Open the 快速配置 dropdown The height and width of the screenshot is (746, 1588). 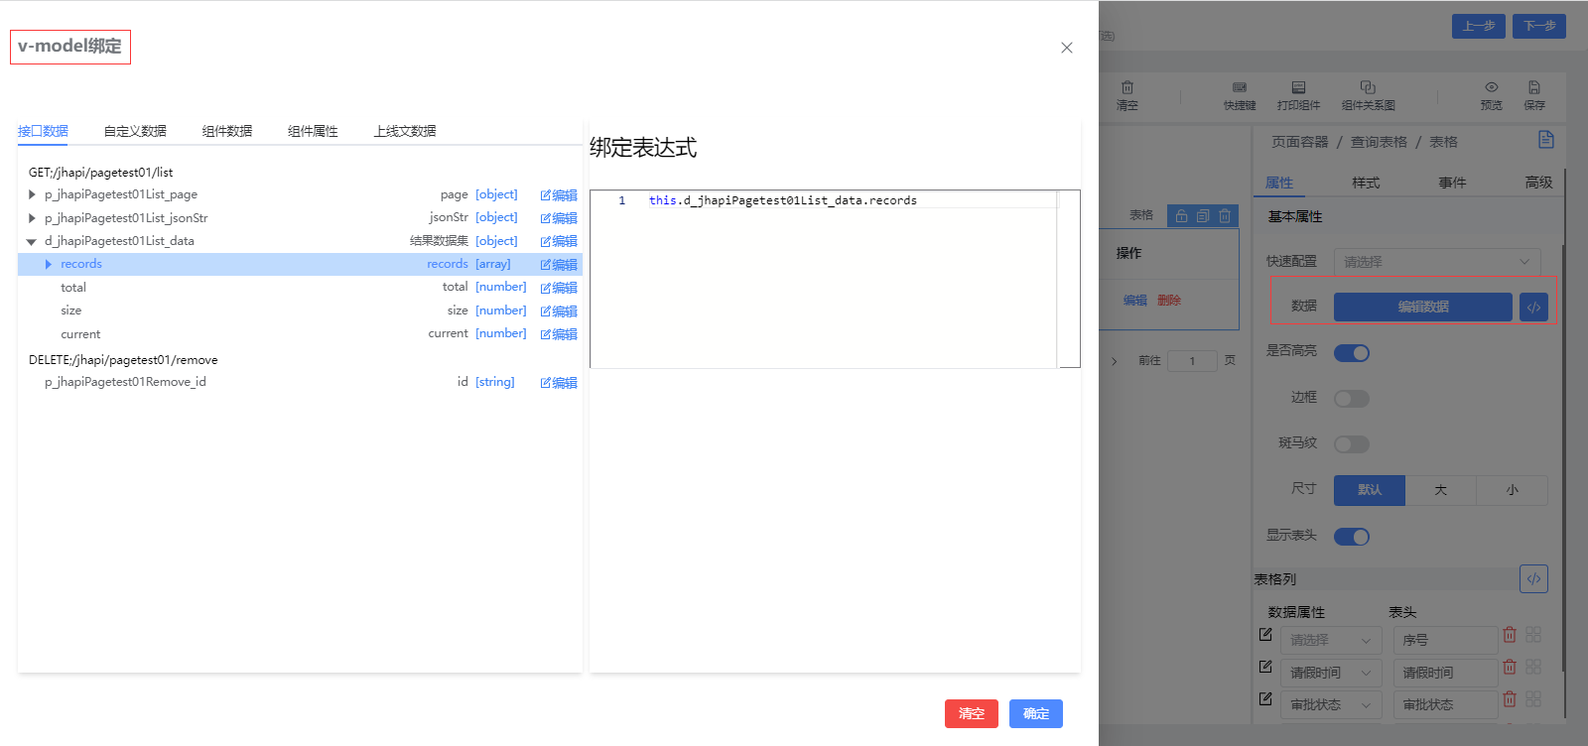(1437, 262)
